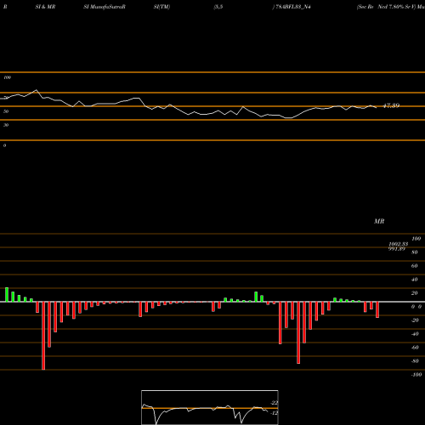This screenshot has height=425, width=425.
Task: Click the MR title above histogram
Action: (379, 221)
